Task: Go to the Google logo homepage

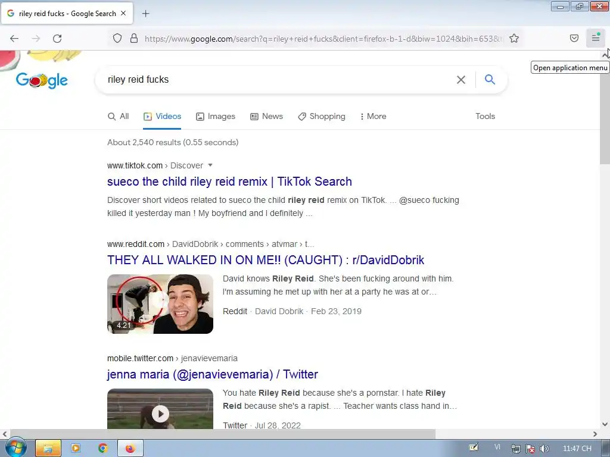Action: coord(42,80)
